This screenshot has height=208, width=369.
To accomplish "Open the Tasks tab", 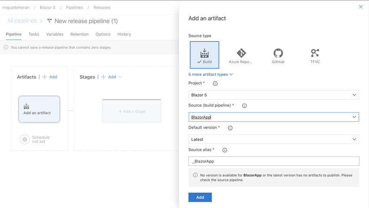I will click(34, 34).
